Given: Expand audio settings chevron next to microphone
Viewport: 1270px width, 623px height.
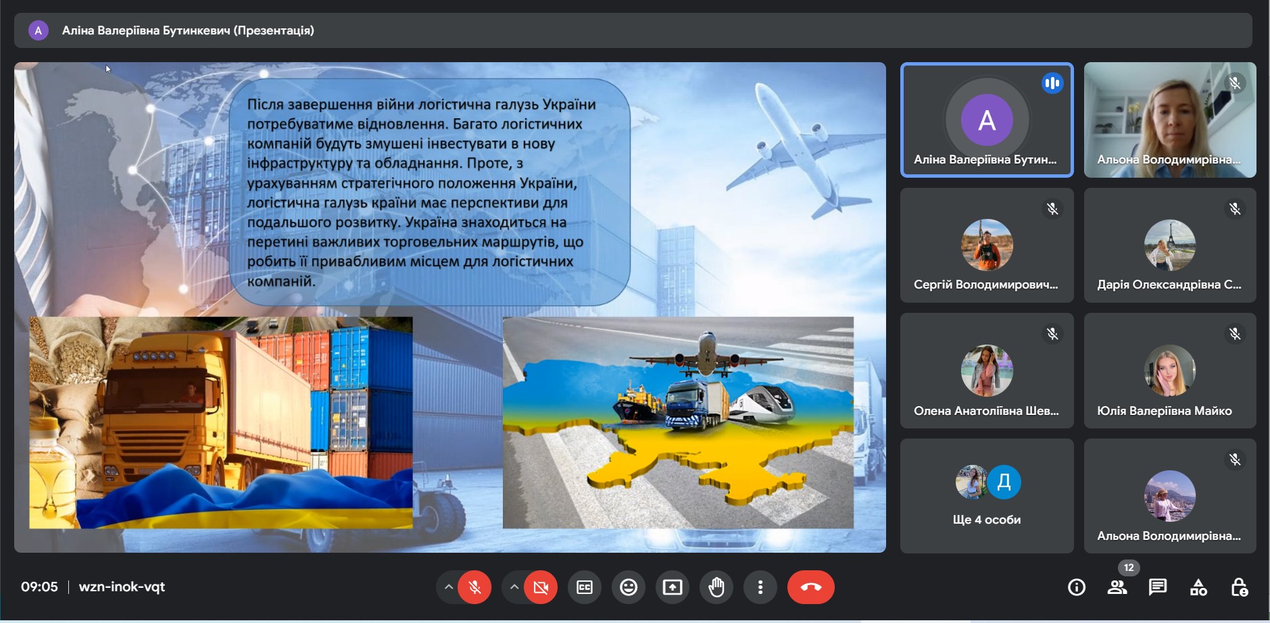Looking at the screenshot, I should [x=448, y=587].
